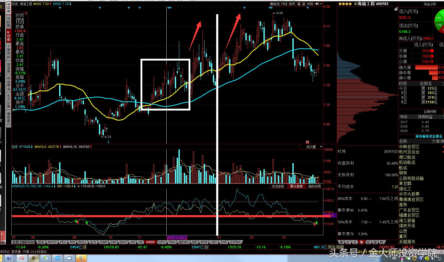Open the 指标说明 indicator description
The image size is (444, 262).
(x=314, y=186)
